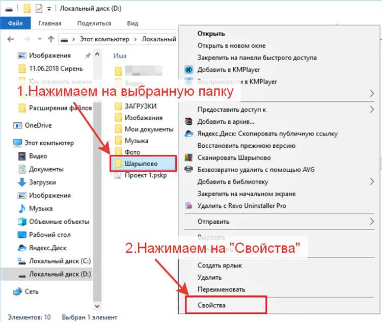Image resolution: width=382 pixels, height=322 pixels.
Task: Click the Yandex Disk icon in context menu
Action: [188, 133]
